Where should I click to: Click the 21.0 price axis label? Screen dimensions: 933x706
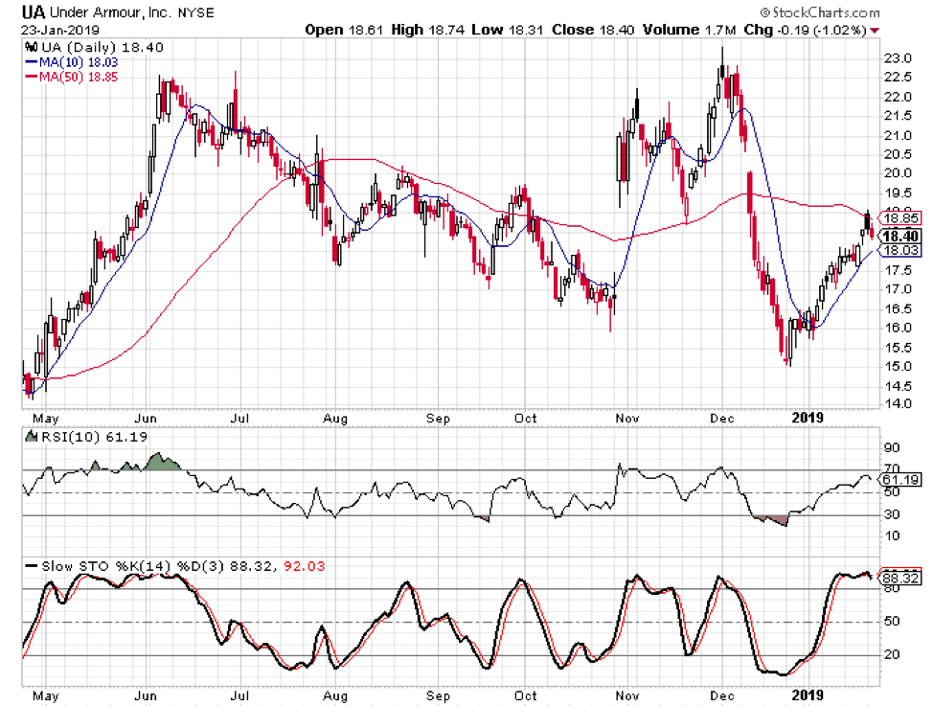click(898, 136)
